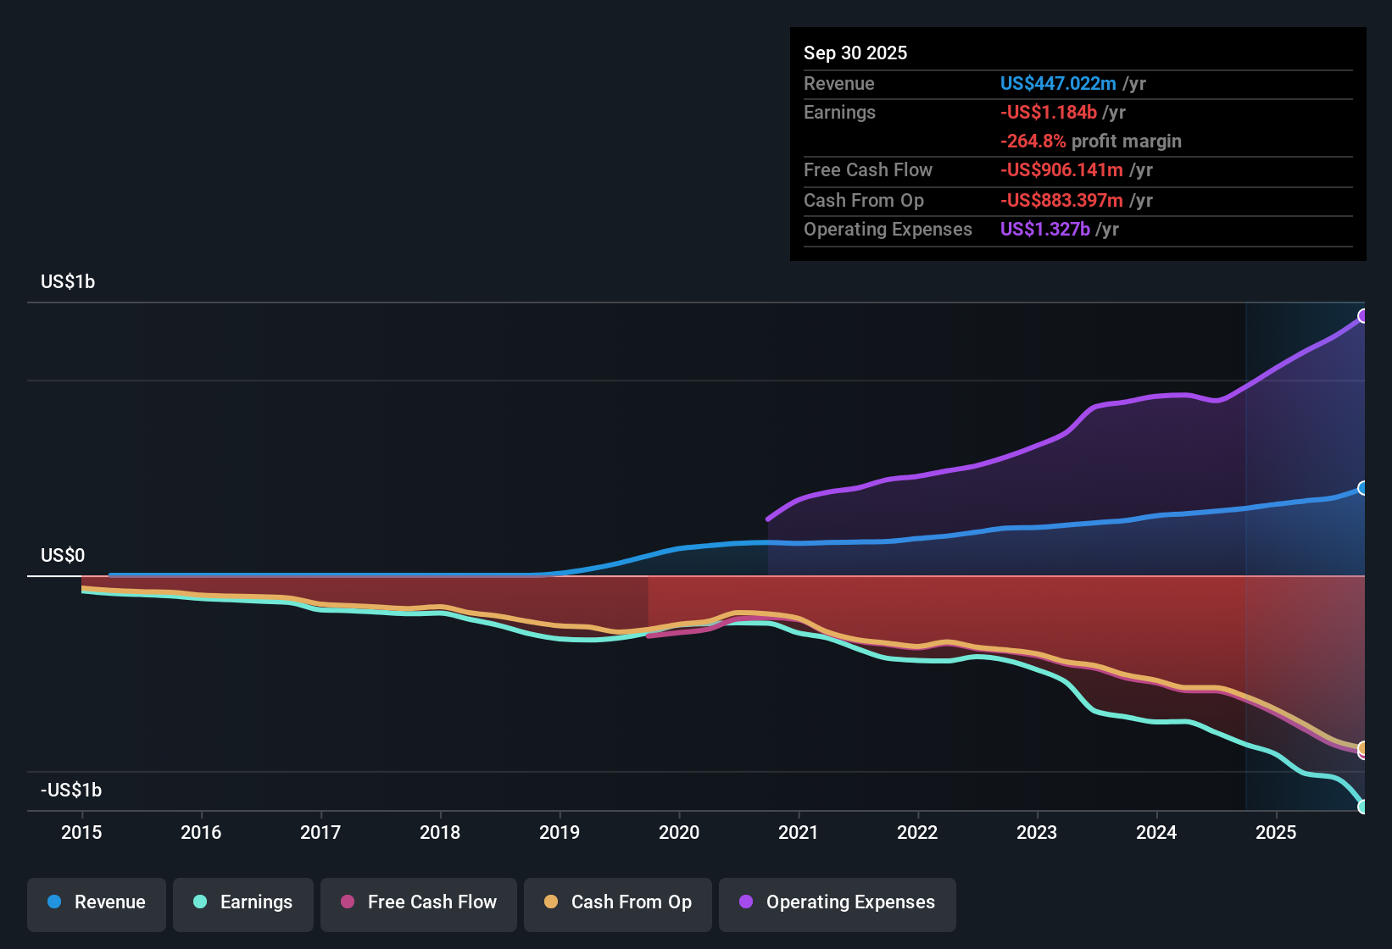The image size is (1392, 949).
Task: Select the pink Free Cash Flow legend marker
Action: pos(346,902)
